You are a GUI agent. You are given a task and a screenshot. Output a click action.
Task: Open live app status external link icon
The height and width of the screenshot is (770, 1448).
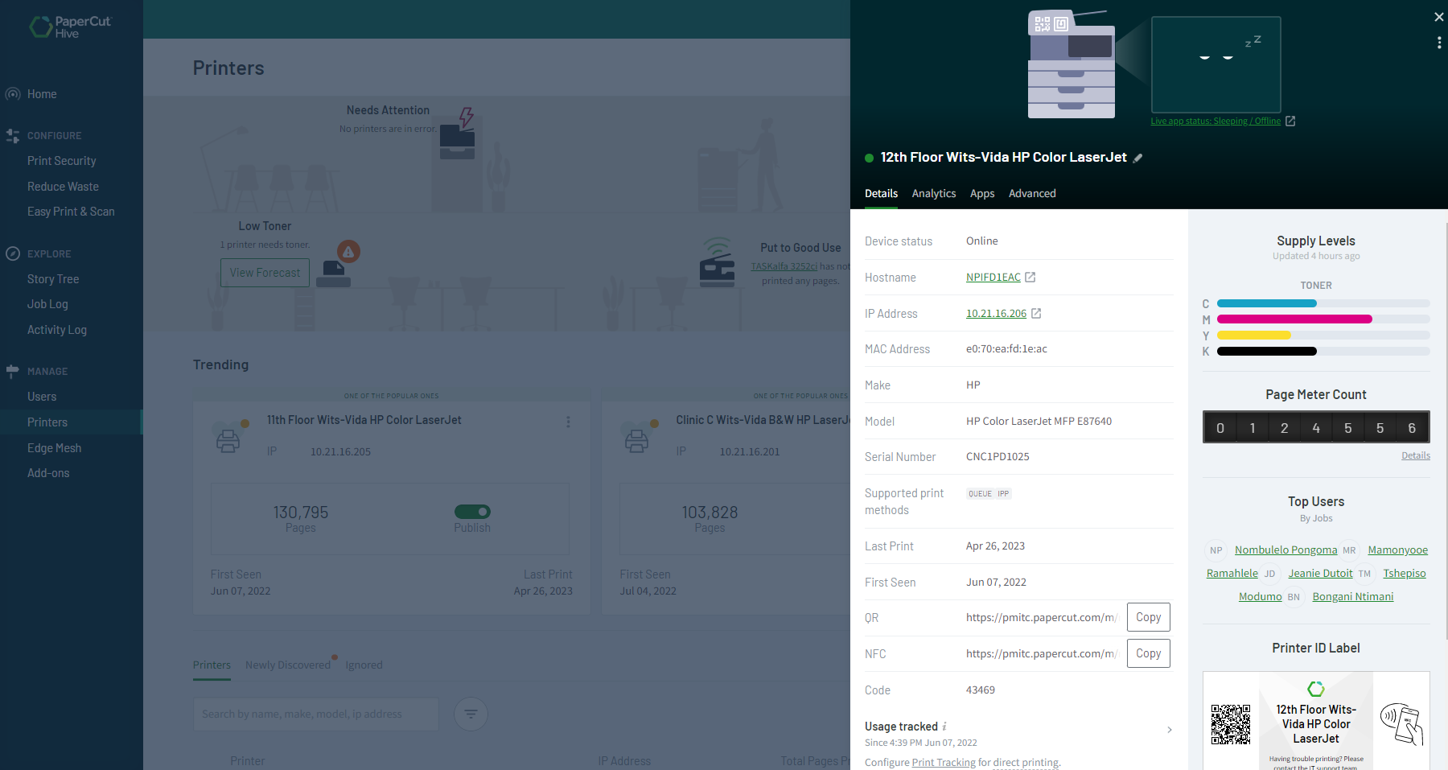[x=1290, y=121]
